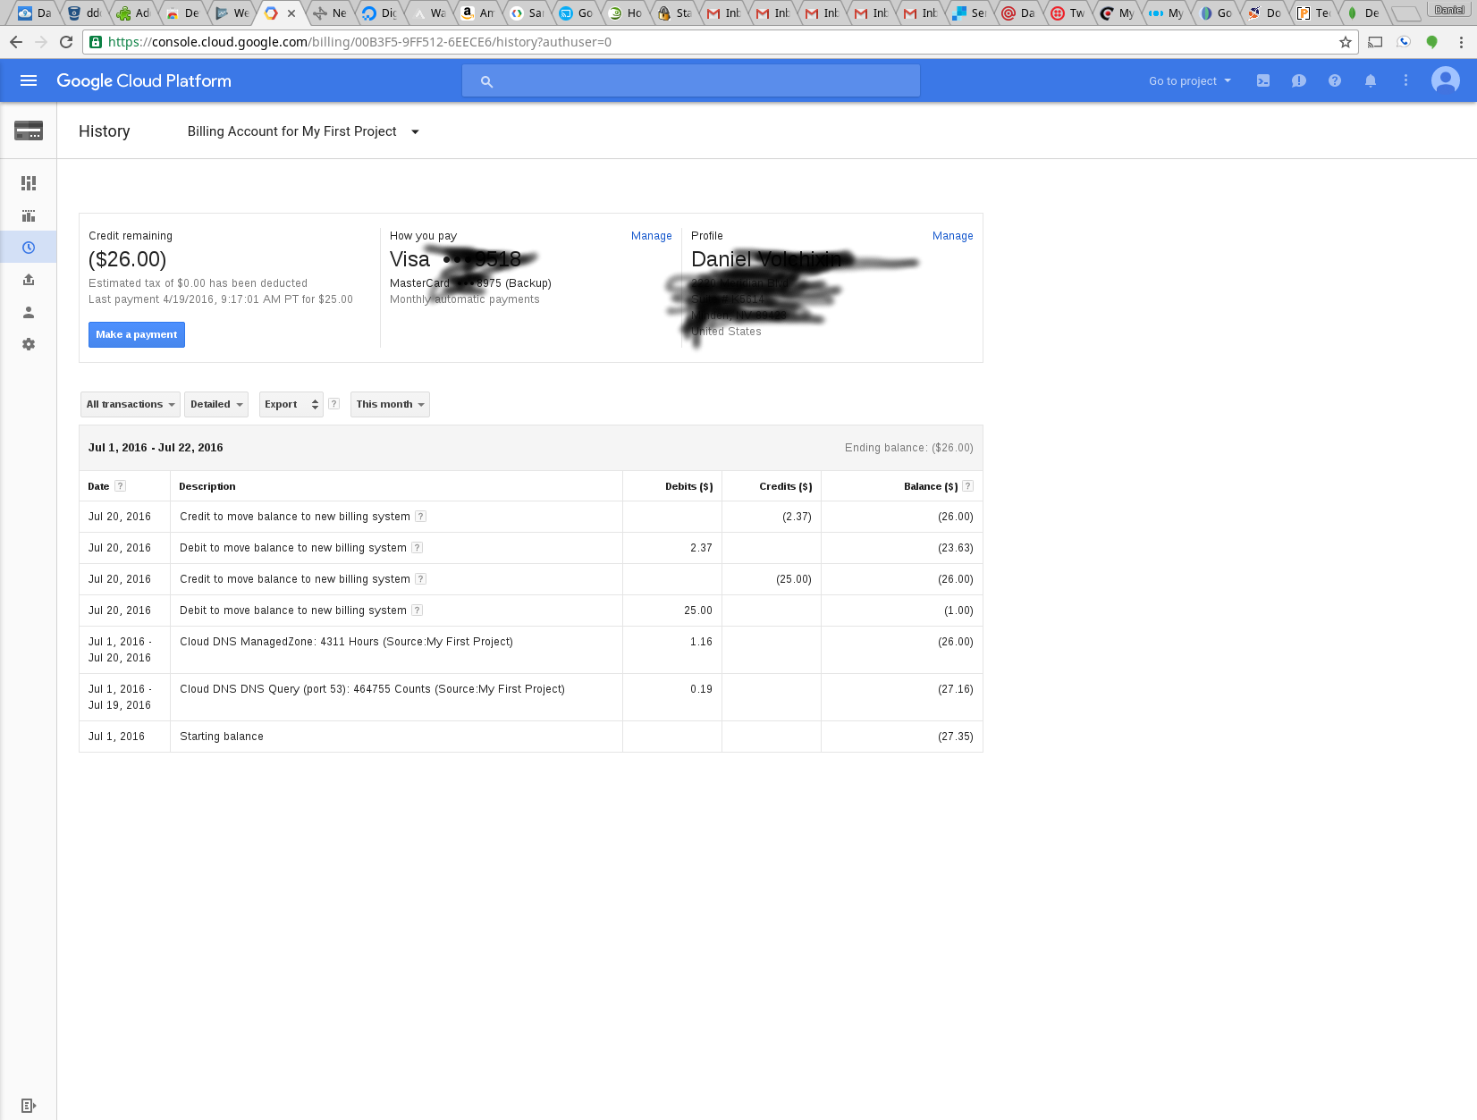Switch to the Amazon browser tab
This screenshot has height=1120, width=1477.
477,13
